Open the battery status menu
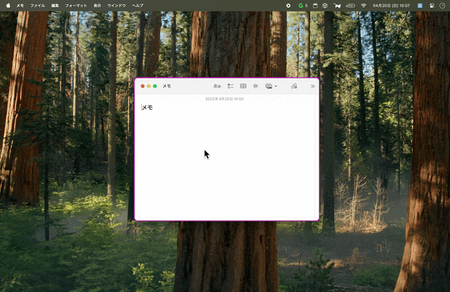This screenshot has width=450, height=292. (350, 6)
